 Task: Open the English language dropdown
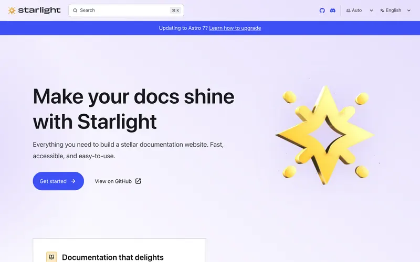[x=395, y=10]
